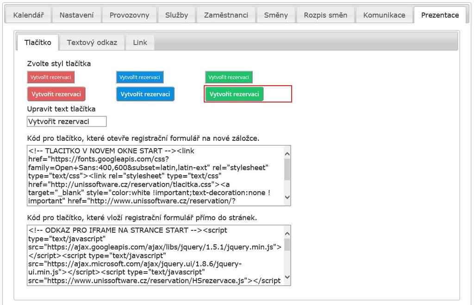This screenshot has width=474, height=305.
Task: Open the Link sub-tab
Action: [140, 42]
